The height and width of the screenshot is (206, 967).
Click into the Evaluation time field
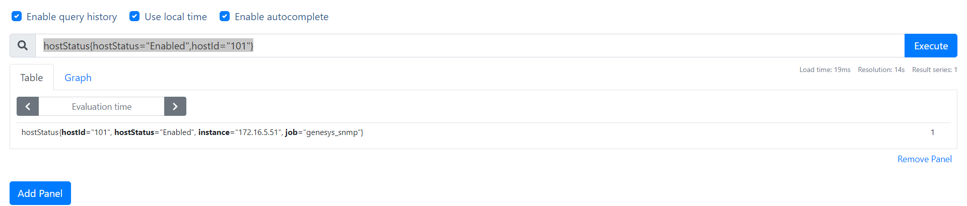pos(101,107)
